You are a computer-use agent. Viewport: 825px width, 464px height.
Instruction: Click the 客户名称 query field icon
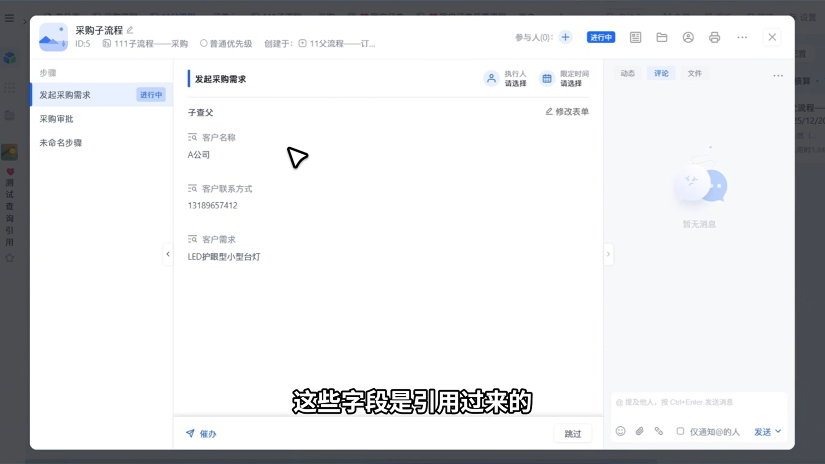(x=192, y=137)
